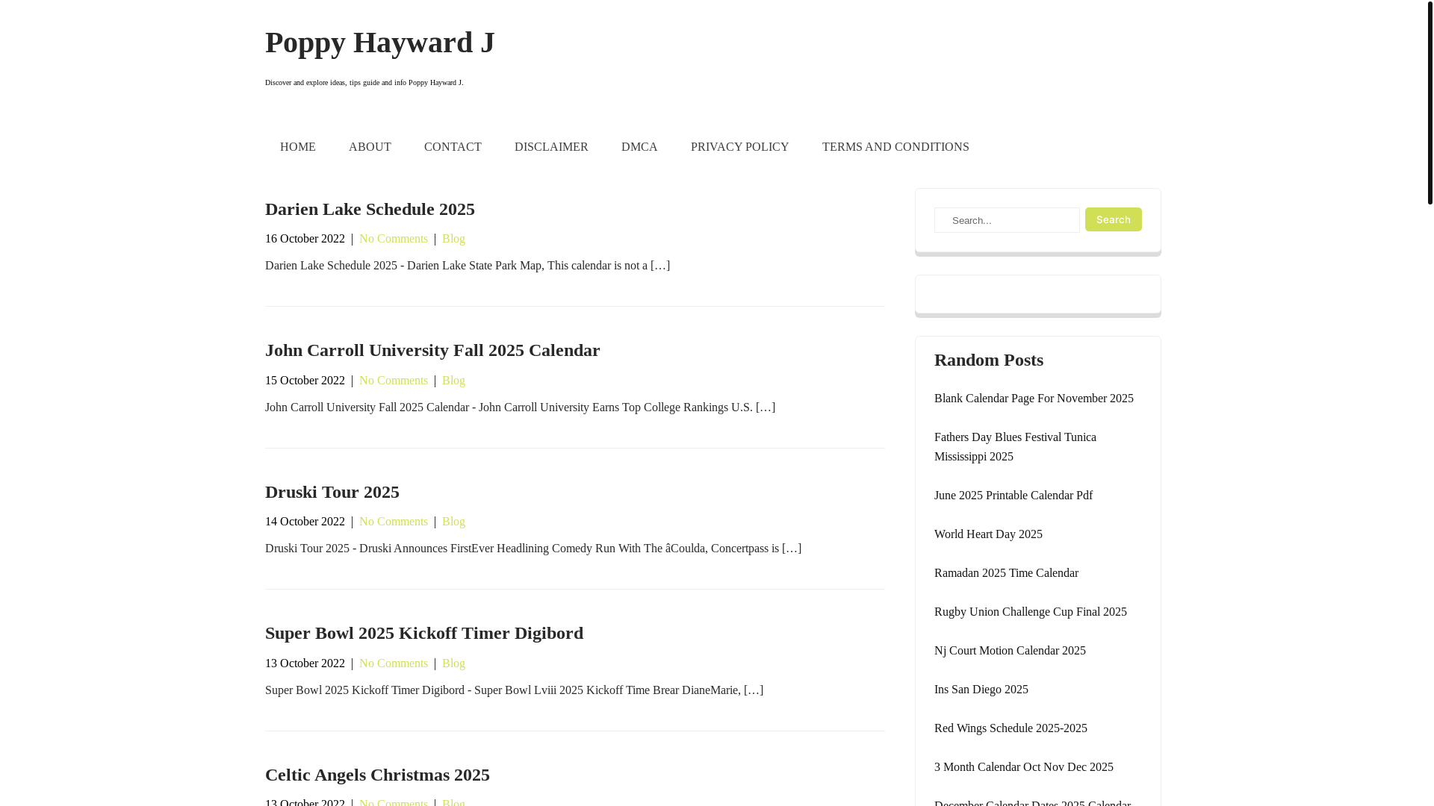Viewport: 1434px width, 806px height.
Task: Open June 2025 Printable Calendar Pdf
Action: [x=1013, y=496]
